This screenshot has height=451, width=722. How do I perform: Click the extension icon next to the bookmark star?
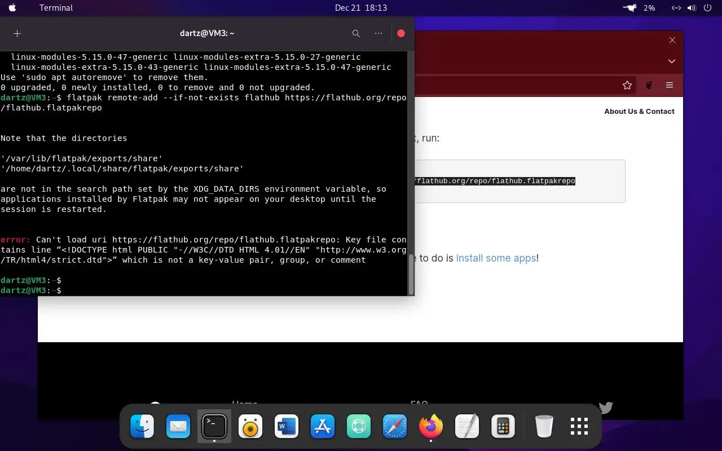click(x=649, y=85)
